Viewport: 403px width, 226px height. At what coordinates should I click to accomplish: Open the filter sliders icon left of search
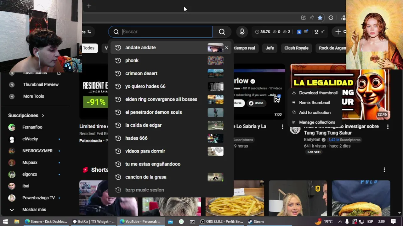tap(89, 32)
